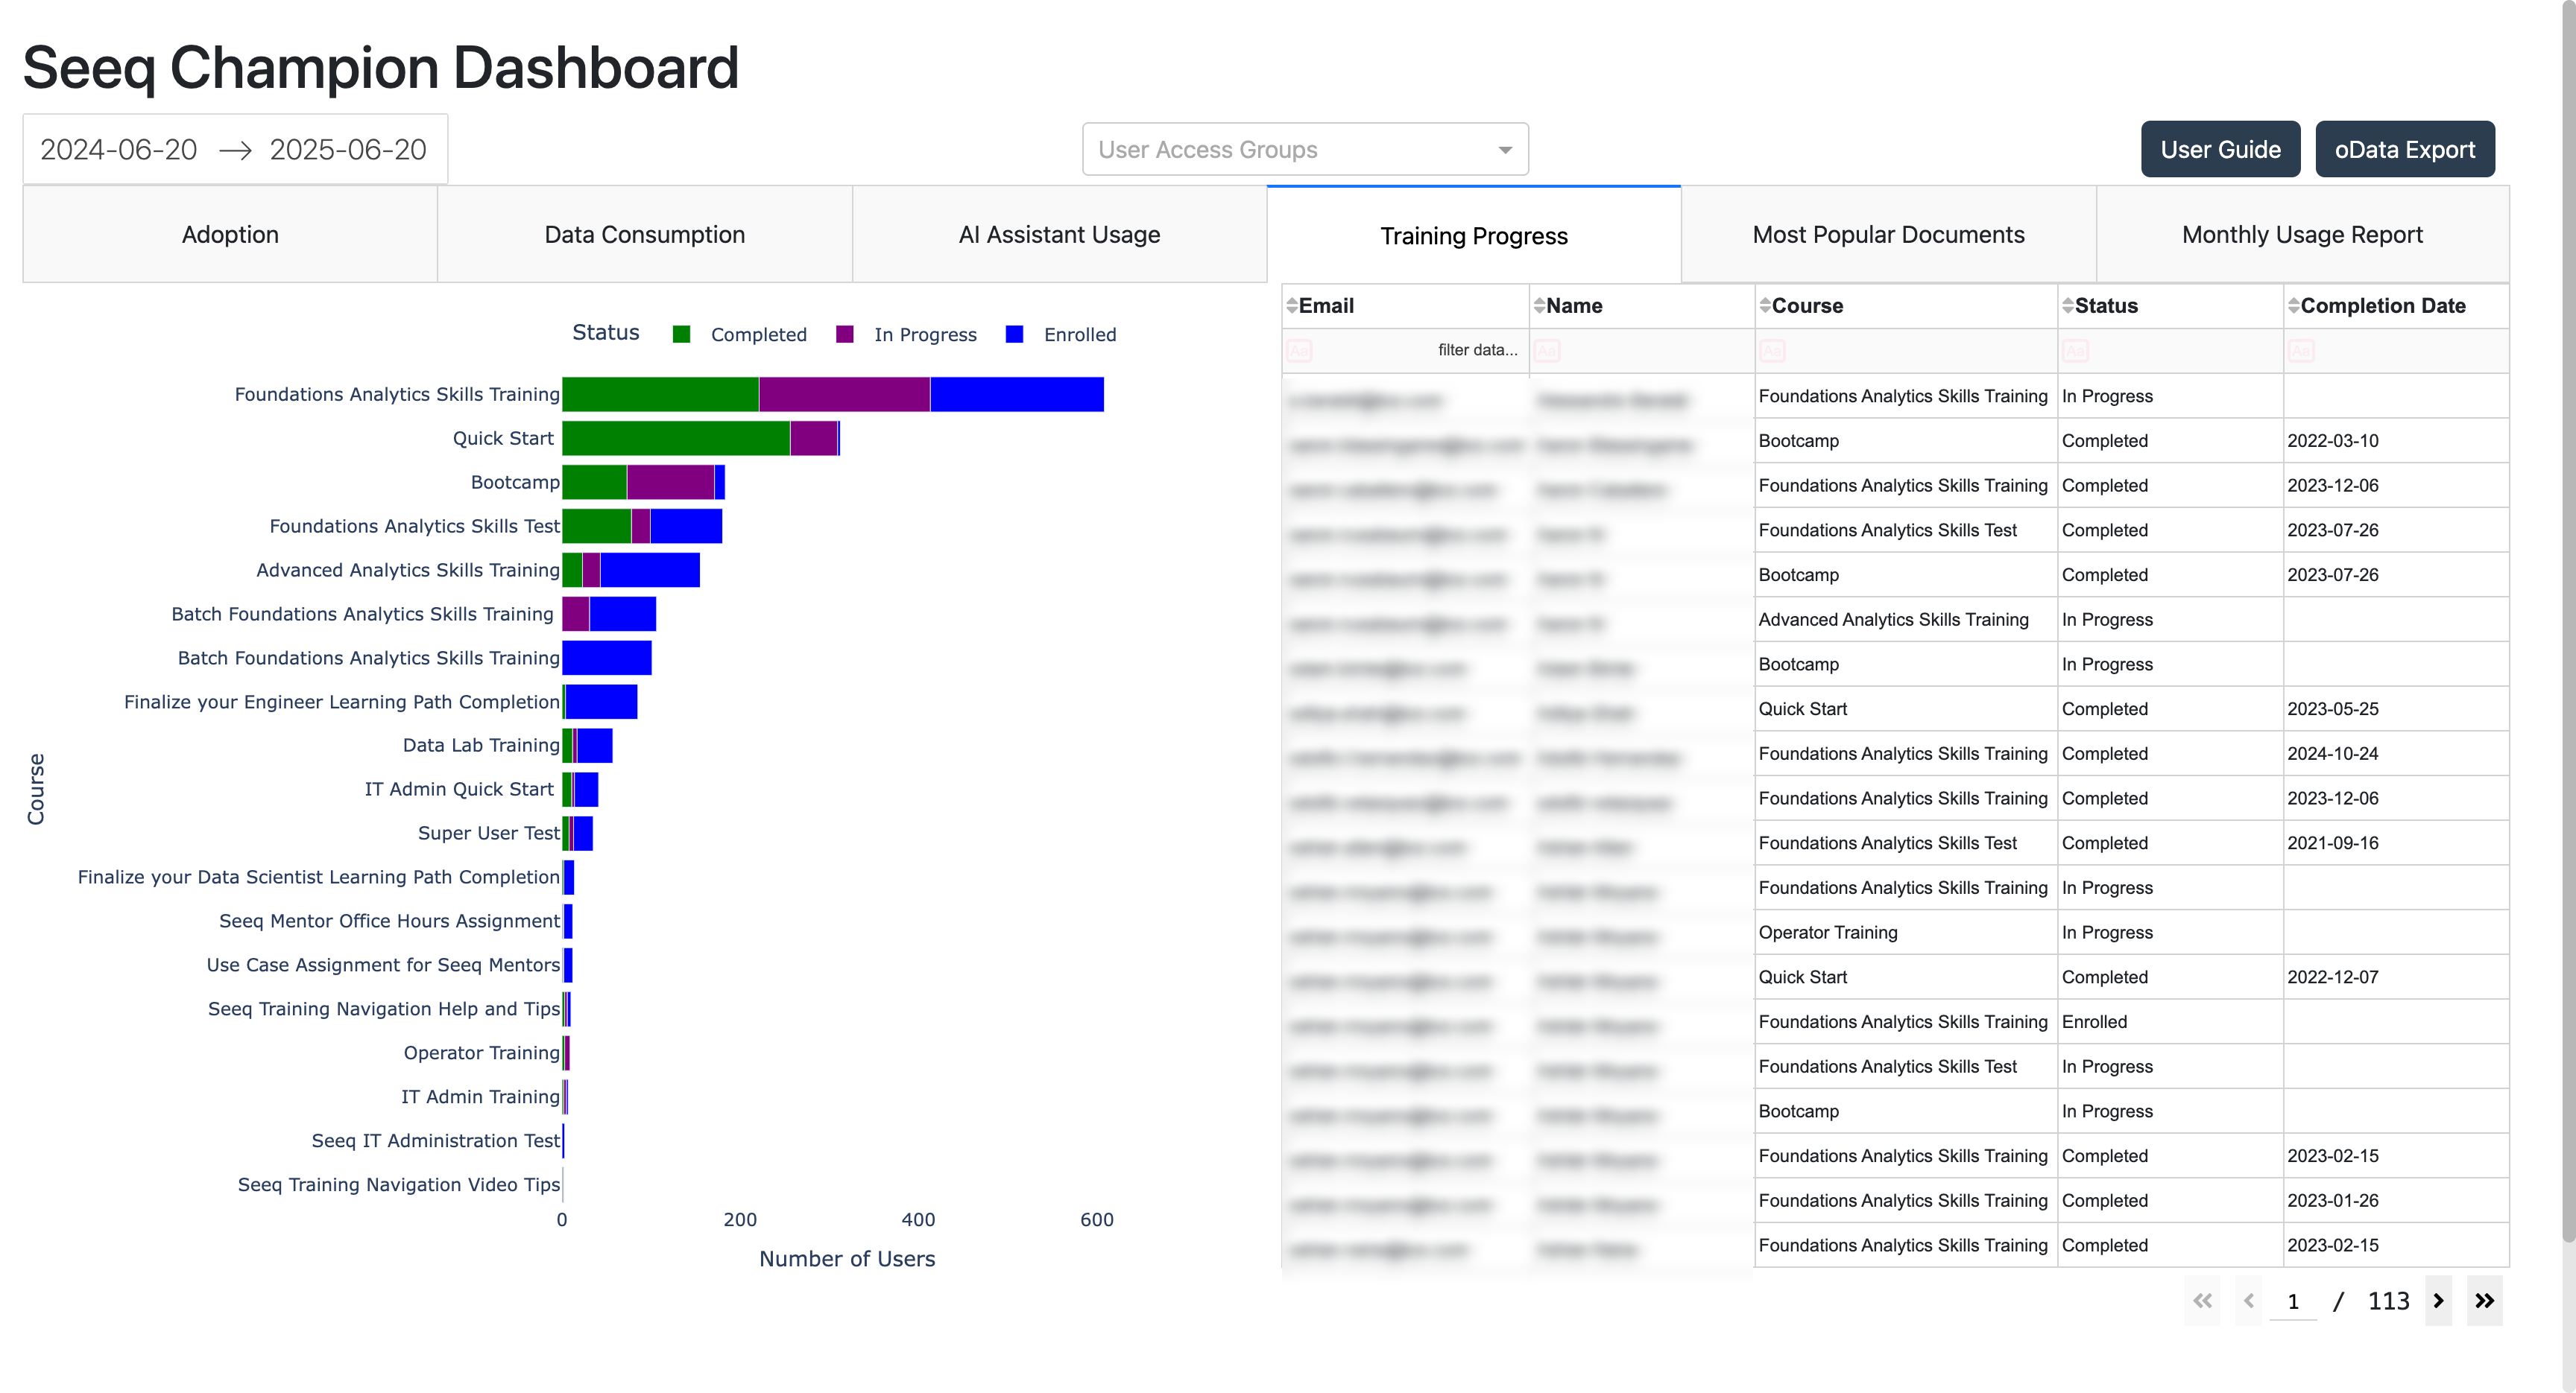Switch to the Data Consumption tab
Viewport: 2576px width, 1393px height.
[645, 235]
